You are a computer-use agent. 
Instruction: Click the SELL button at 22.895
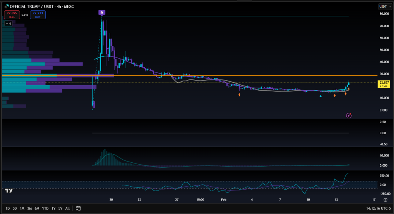(x=12, y=15)
